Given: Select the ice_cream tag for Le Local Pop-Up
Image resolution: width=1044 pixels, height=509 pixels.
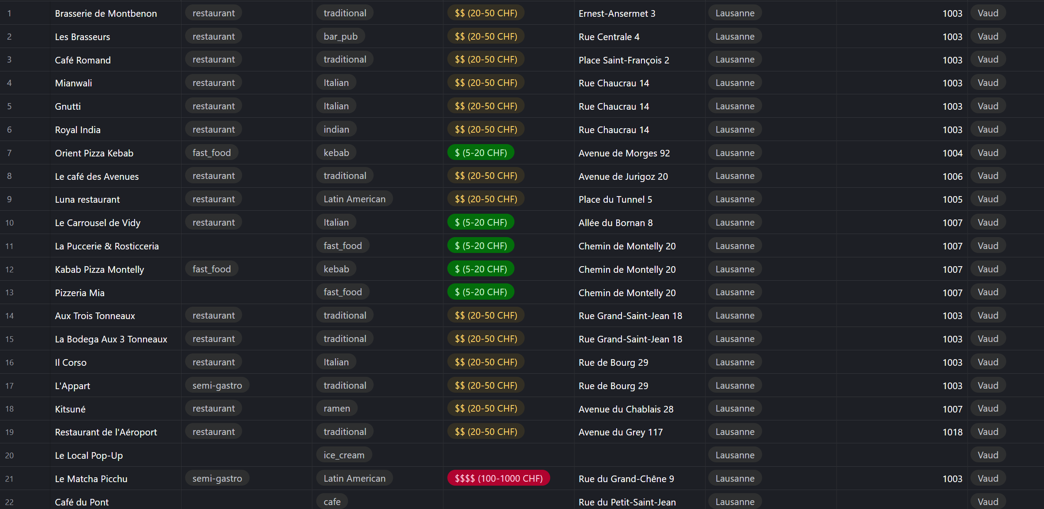Looking at the screenshot, I should point(343,455).
